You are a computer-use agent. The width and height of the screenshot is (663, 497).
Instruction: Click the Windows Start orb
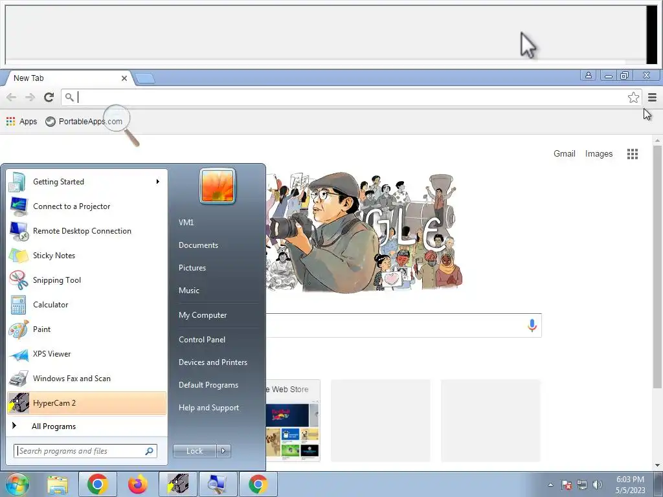[17, 484]
